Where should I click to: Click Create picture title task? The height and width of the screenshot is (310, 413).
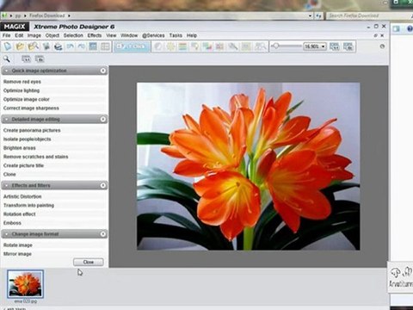coord(23,165)
